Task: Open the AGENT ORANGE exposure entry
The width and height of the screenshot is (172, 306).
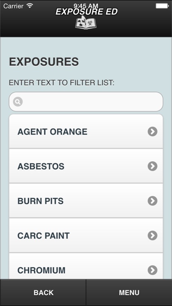Action: coord(86,131)
